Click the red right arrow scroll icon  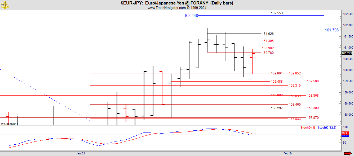tap(347, 153)
